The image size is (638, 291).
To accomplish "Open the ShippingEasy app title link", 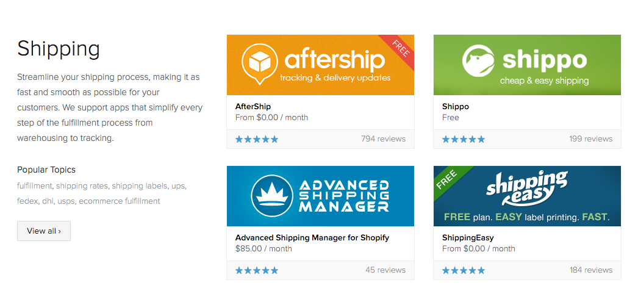I will (x=468, y=237).
